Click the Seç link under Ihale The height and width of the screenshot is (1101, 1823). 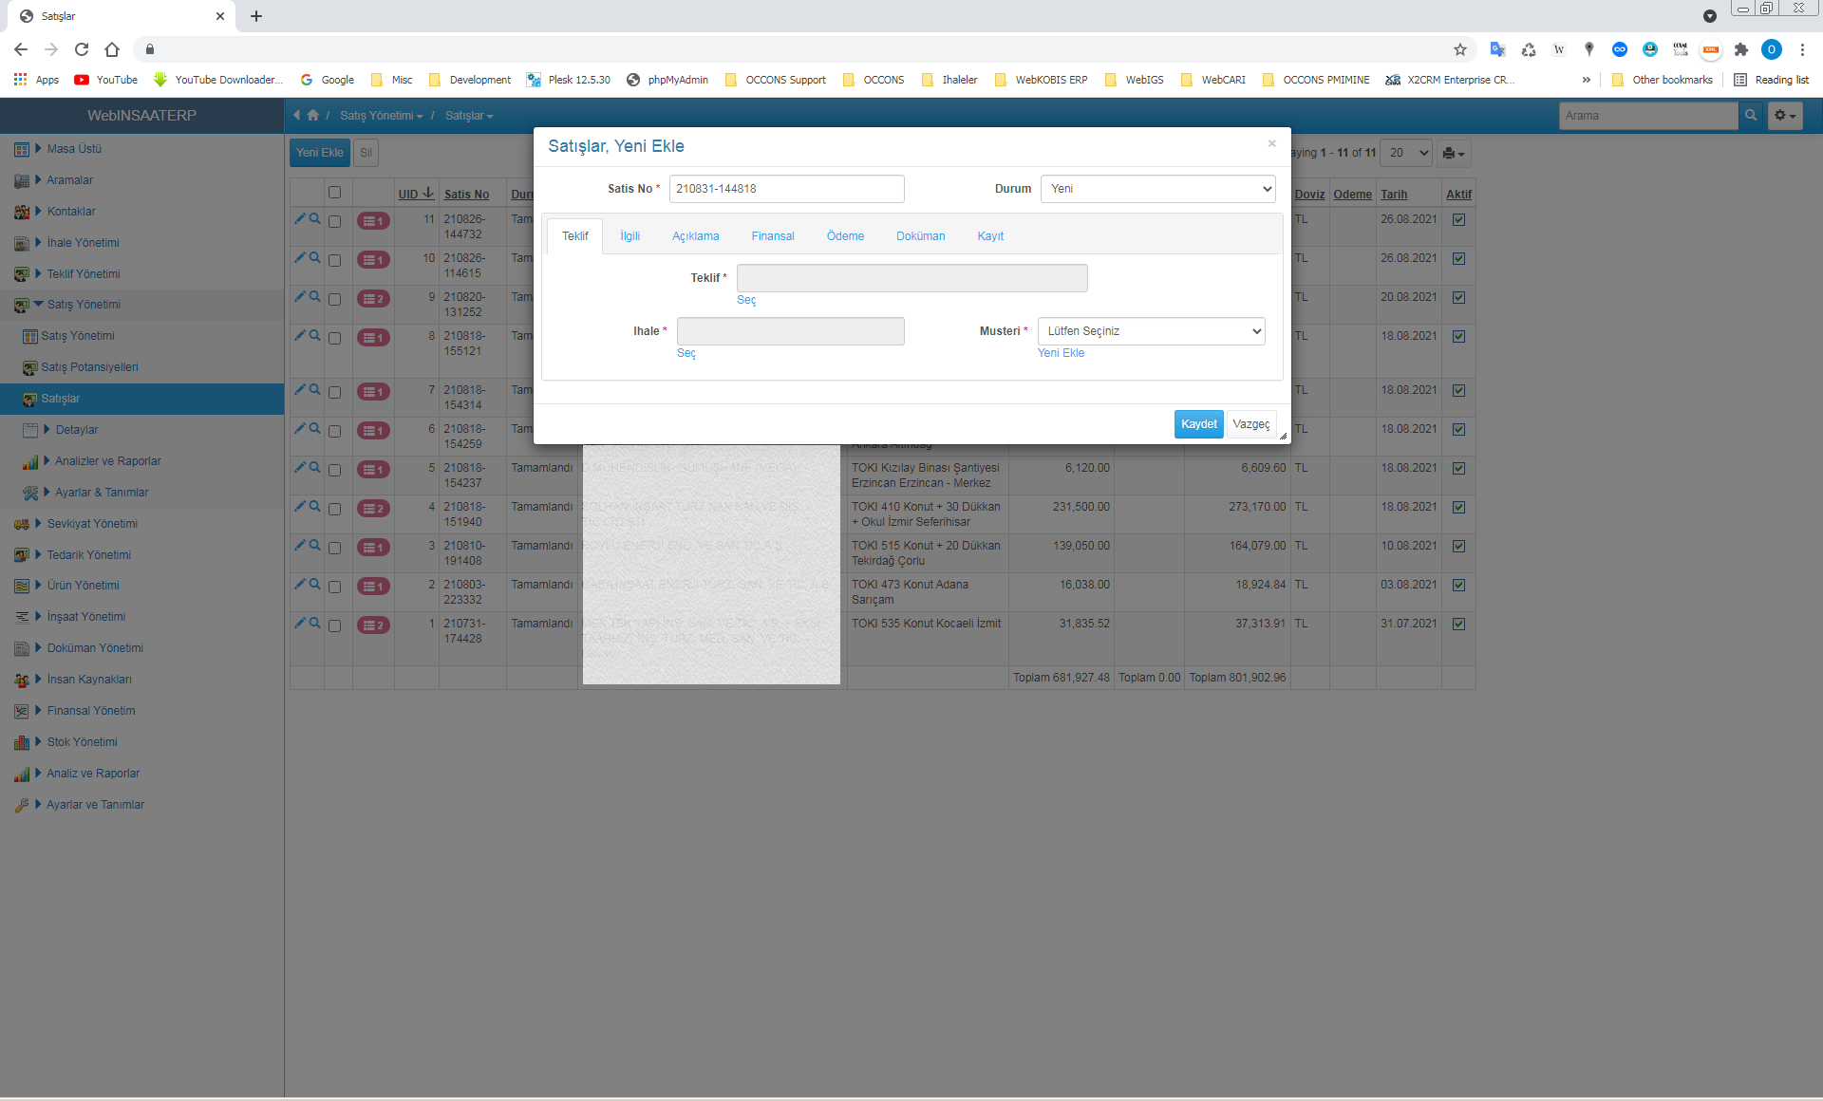(686, 353)
